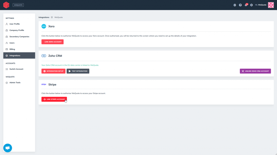Open the help question mark icon
This screenshot has width=277, height=155.
(240, 5)
